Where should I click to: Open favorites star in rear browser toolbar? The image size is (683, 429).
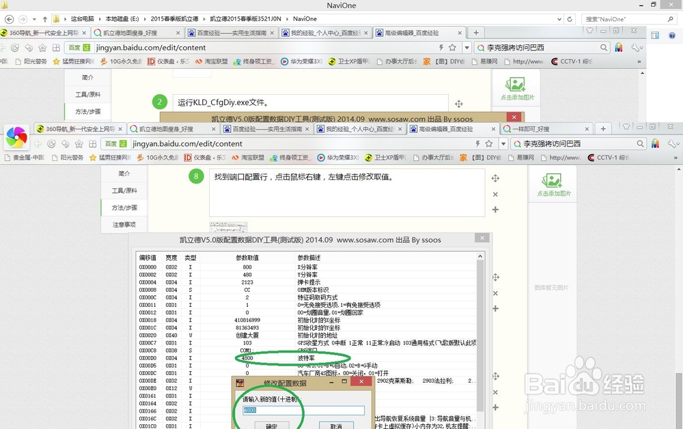pos(42,48)
